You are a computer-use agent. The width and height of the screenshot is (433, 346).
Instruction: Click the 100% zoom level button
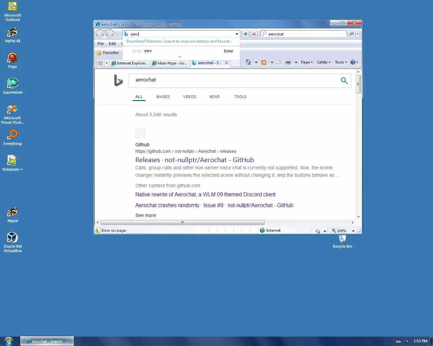[x=339, y=231]
